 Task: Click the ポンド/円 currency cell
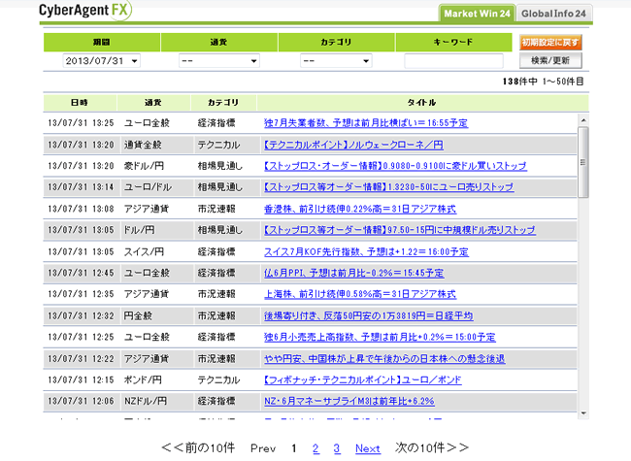click(143, 379)
